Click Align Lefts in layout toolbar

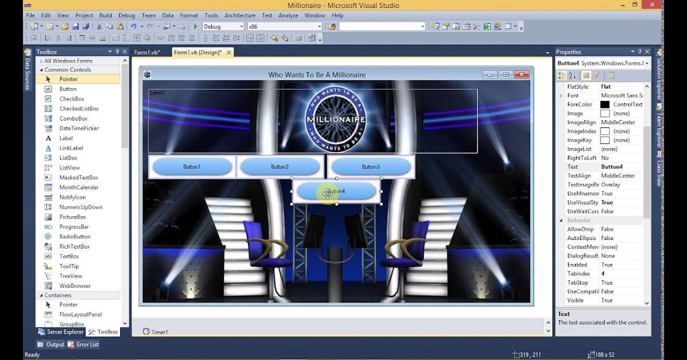pyautogui.click(x=48, y=38)
